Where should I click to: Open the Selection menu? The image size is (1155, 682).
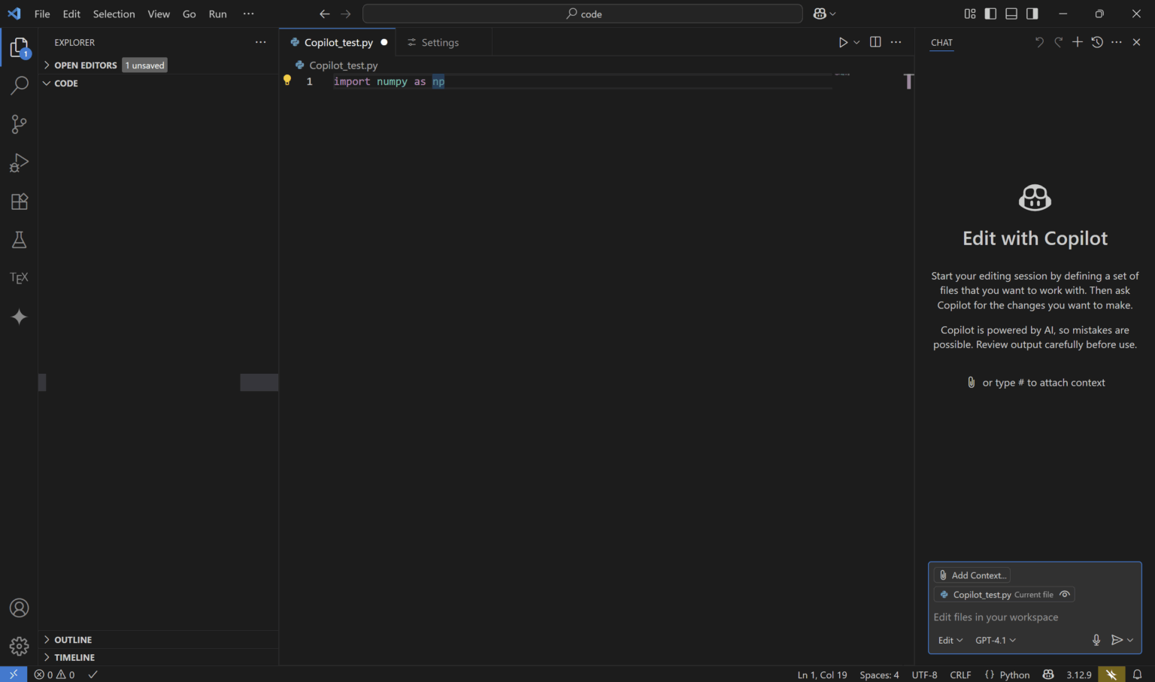click(114, 14)
